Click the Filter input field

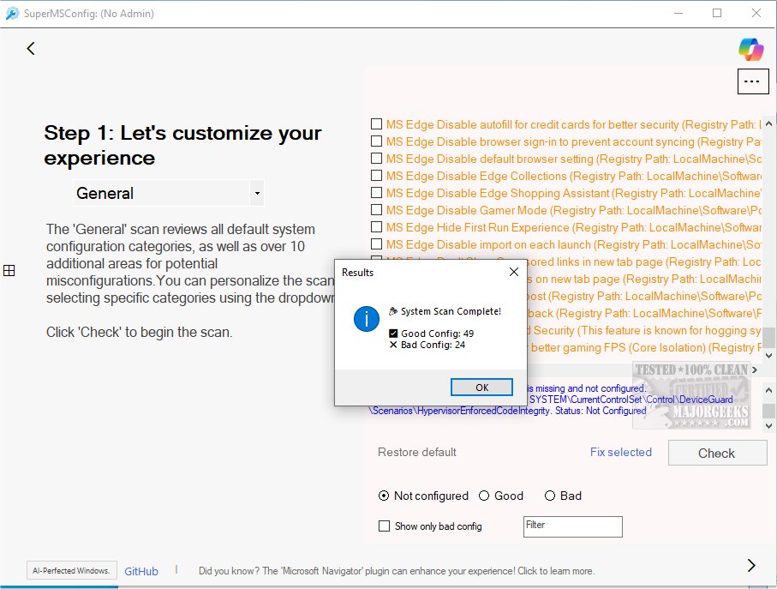[x=573, y=526]
